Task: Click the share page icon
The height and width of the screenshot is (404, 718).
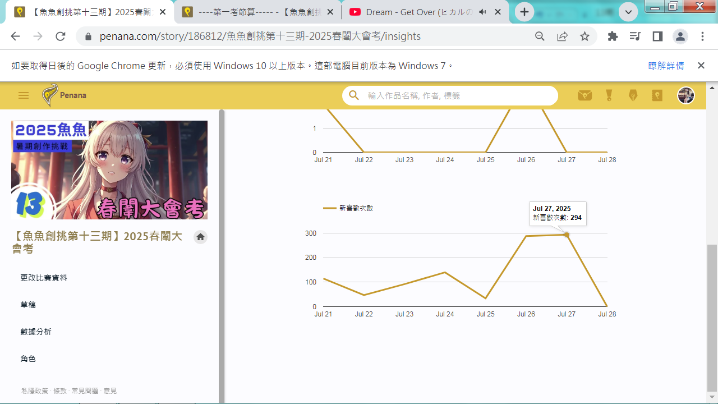Action: 562,36
